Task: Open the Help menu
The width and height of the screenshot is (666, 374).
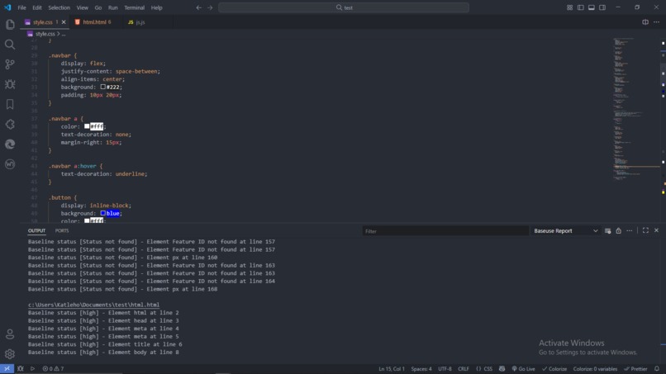Action: [157, 7]
